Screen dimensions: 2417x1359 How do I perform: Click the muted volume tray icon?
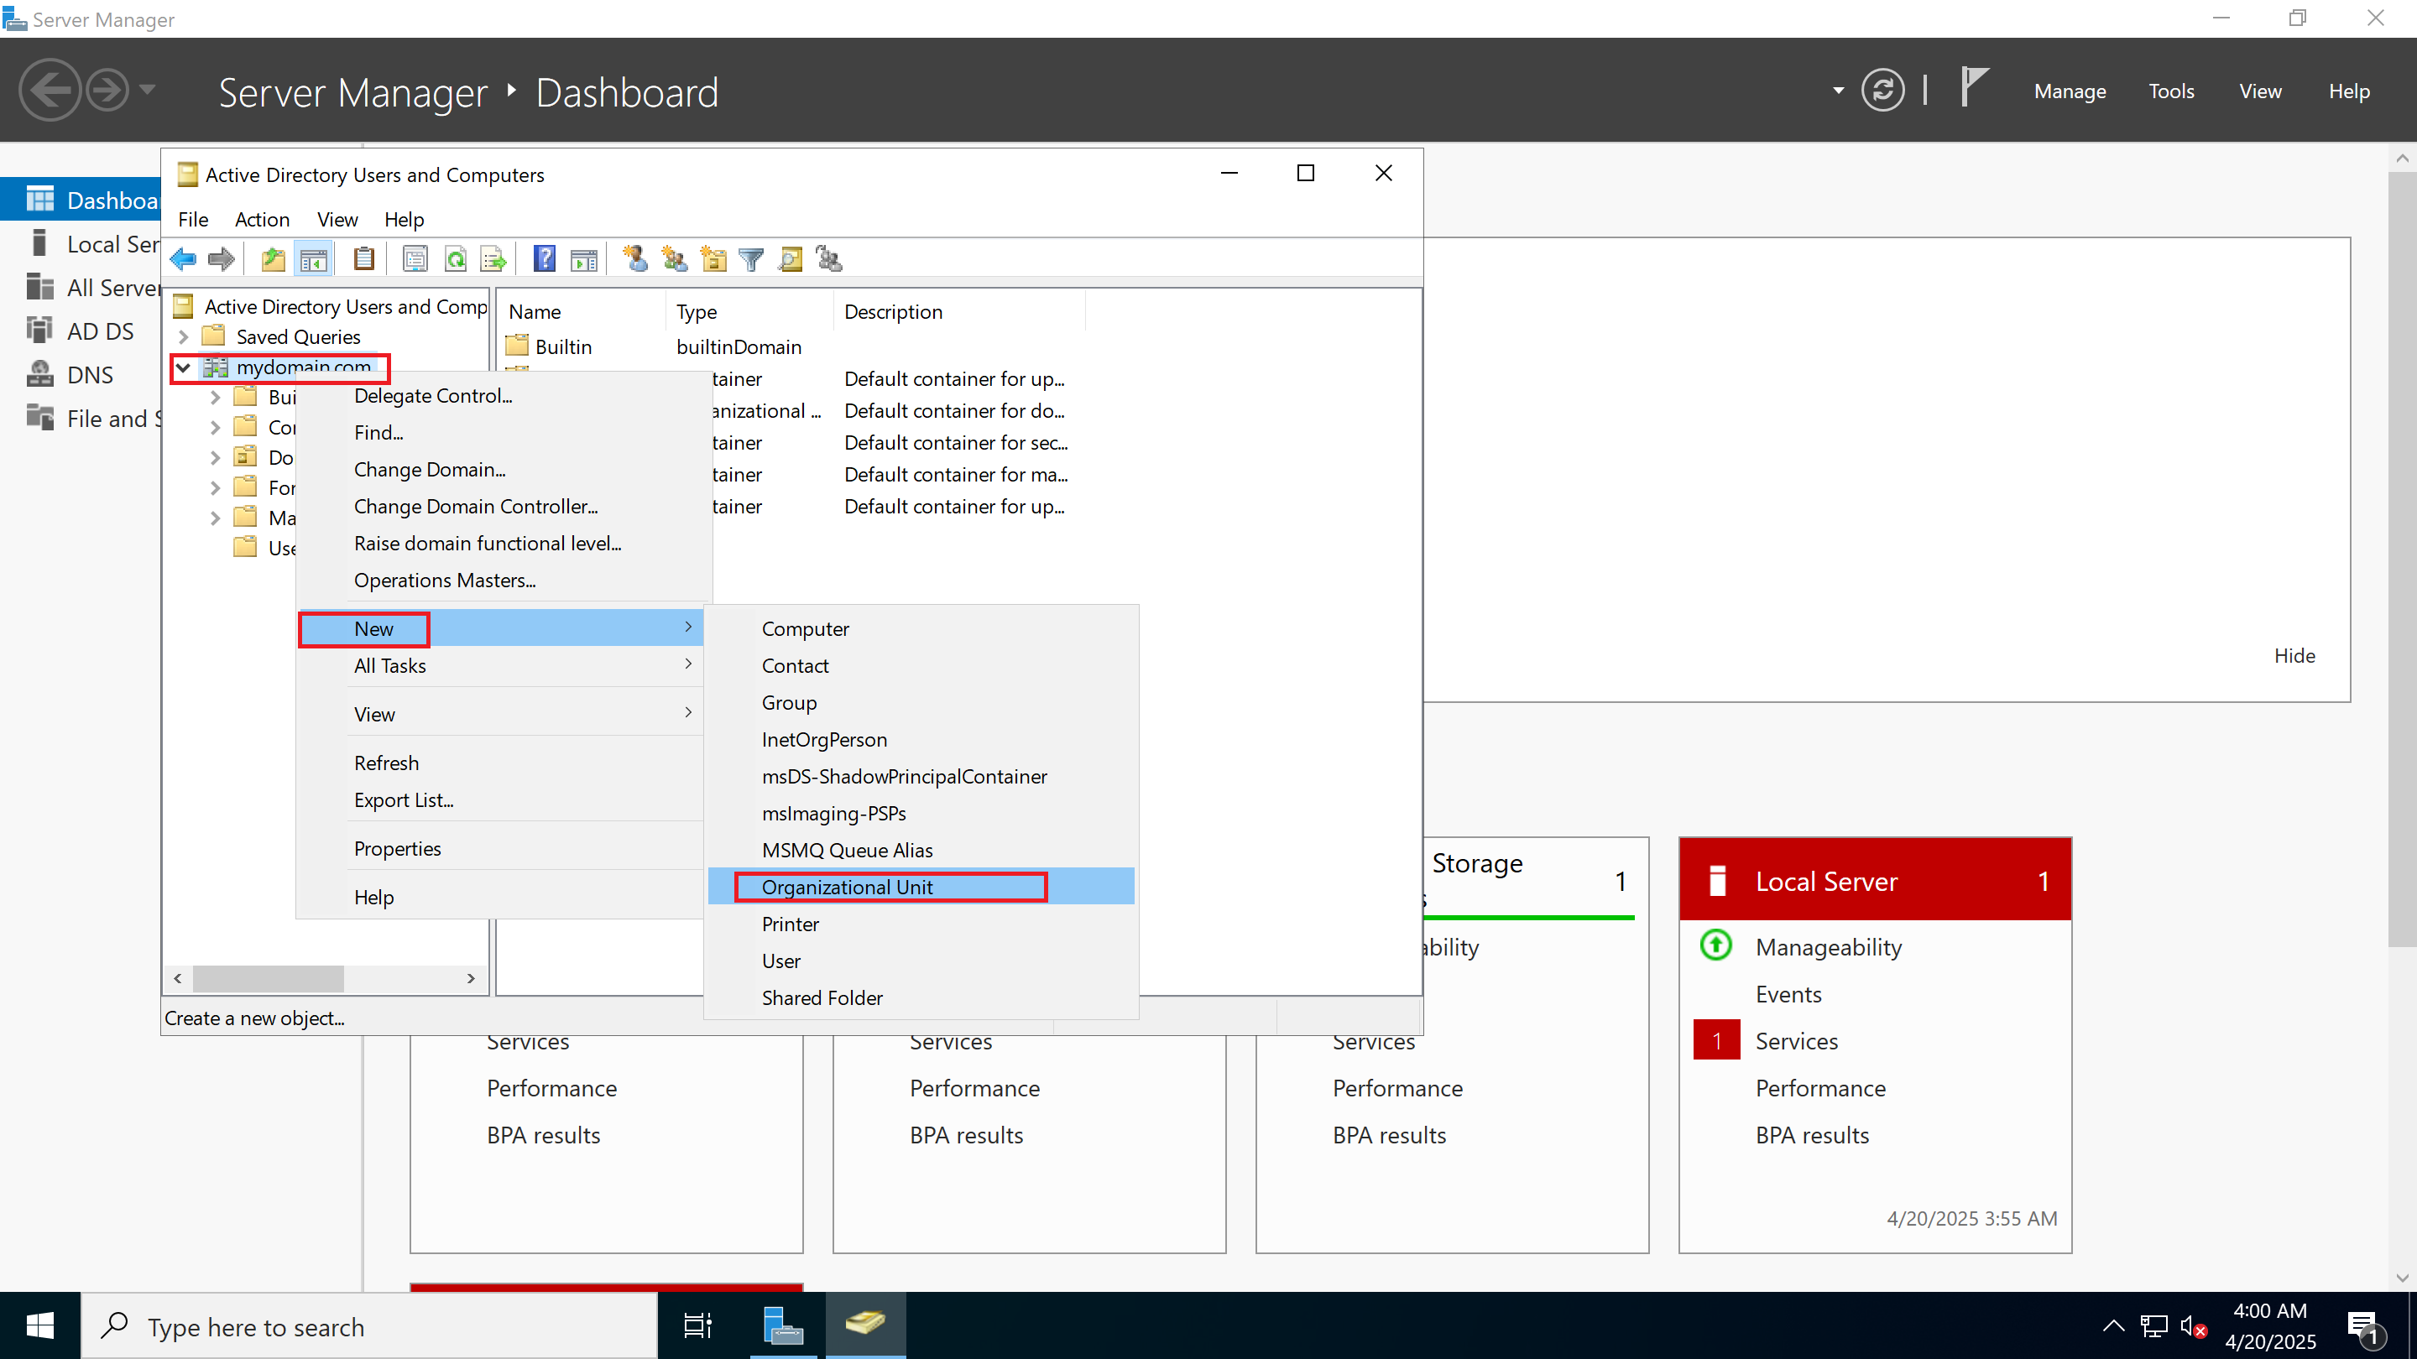[2194, 1326]
